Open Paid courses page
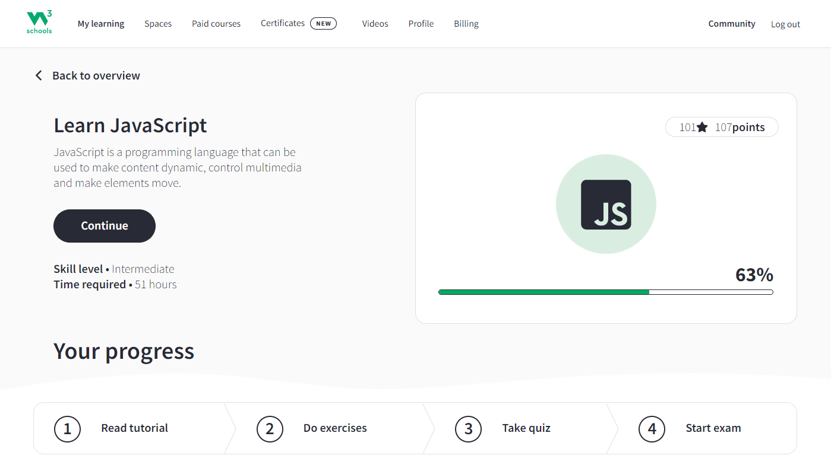831x468 pixels. pyautogui.click(x=216, y=24)
